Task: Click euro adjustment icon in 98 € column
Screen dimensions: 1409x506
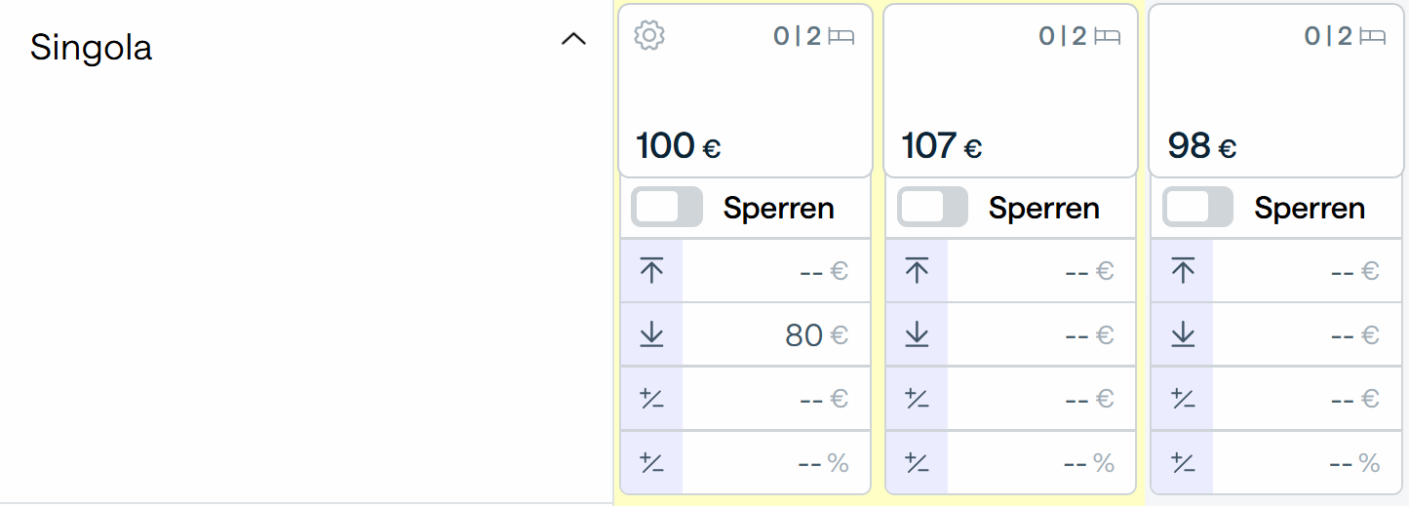Action: (x=1183, y=398)
